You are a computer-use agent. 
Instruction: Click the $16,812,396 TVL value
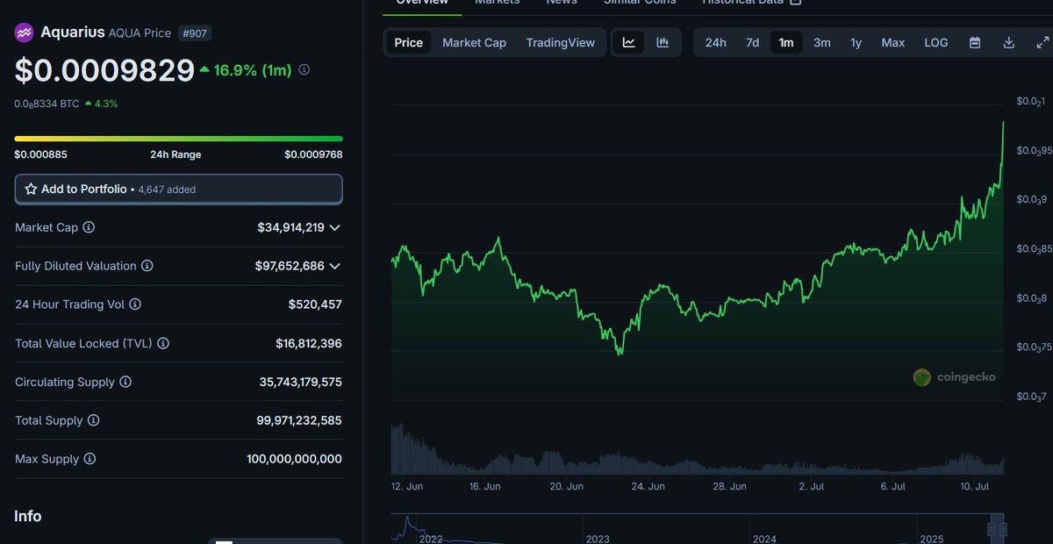pyautogui.click(x=309, y=343)
